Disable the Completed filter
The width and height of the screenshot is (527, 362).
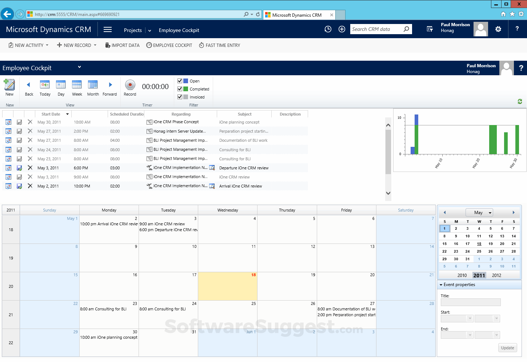(180, 89)
